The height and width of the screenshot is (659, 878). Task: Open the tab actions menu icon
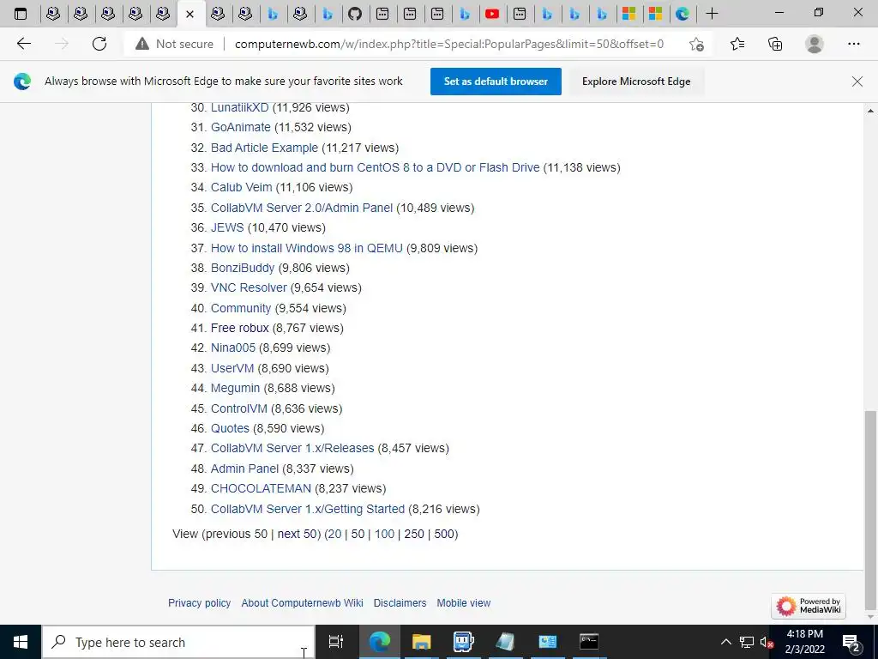pyautogui.click(x=21, y=14)
